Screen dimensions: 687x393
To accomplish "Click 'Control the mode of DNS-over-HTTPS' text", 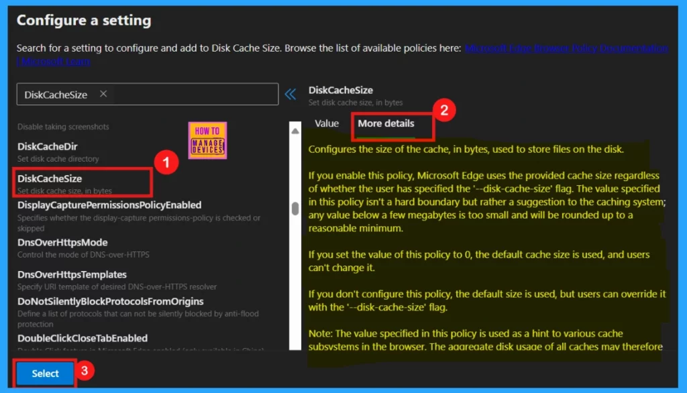I will click(83, 255).
